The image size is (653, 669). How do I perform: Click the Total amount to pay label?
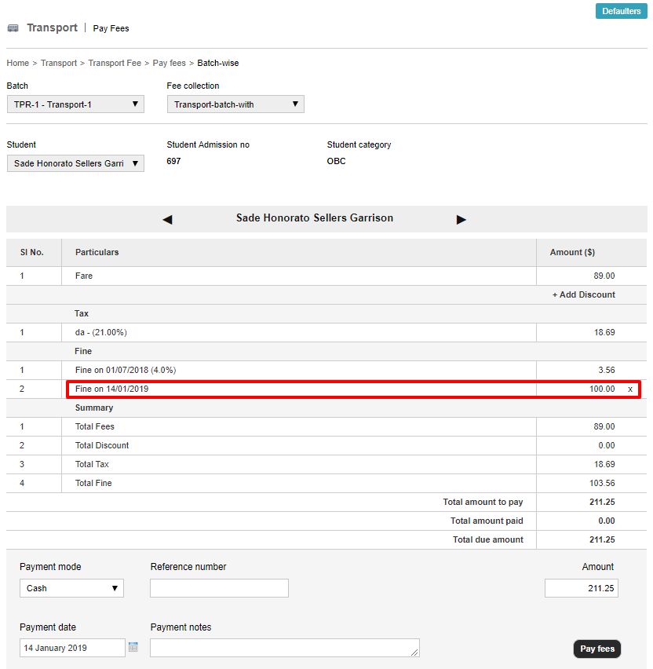483,502
